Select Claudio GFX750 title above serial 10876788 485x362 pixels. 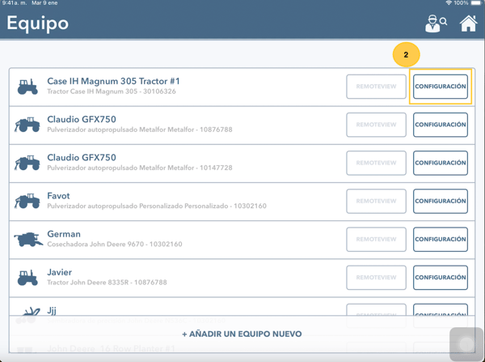[x=82, y=119]
